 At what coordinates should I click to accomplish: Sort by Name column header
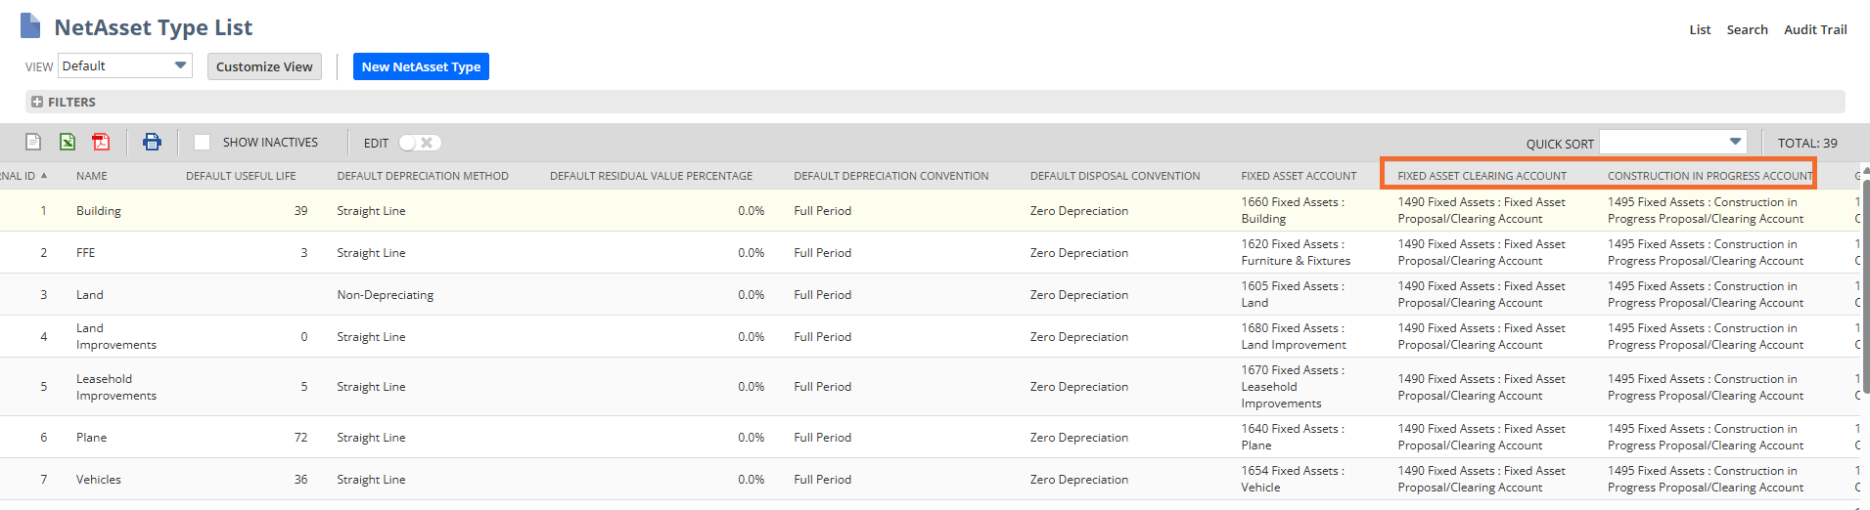(x=92, y=176)
